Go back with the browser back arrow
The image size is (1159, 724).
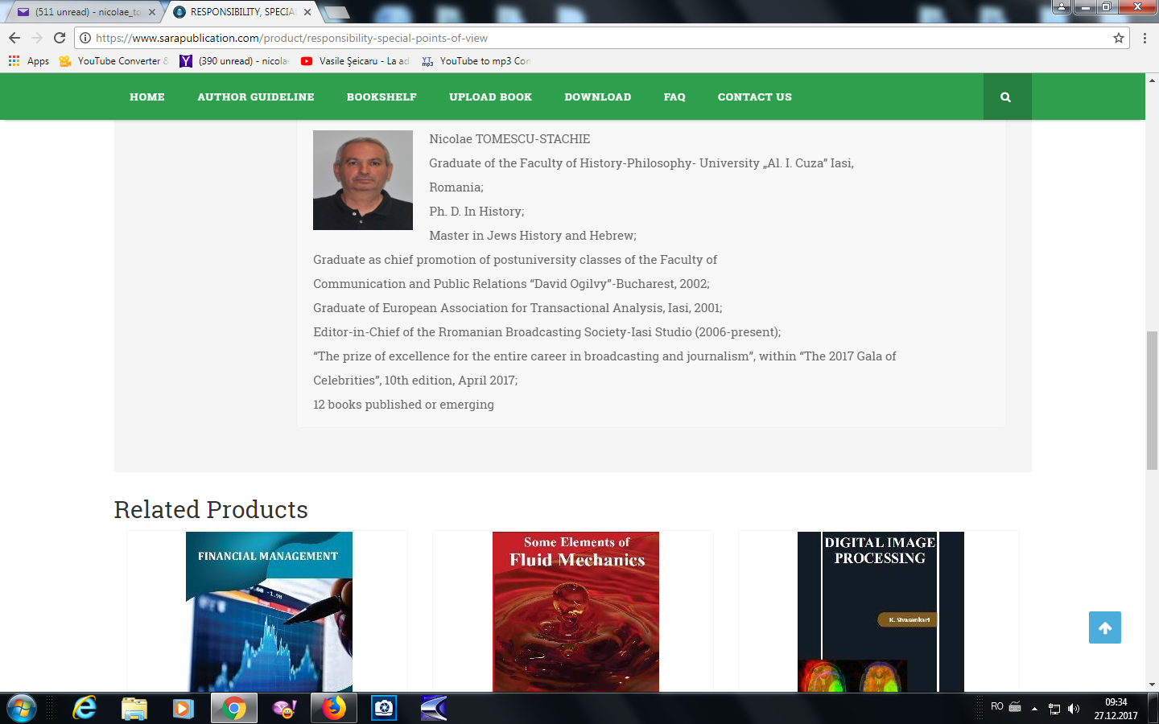(14, 38)
